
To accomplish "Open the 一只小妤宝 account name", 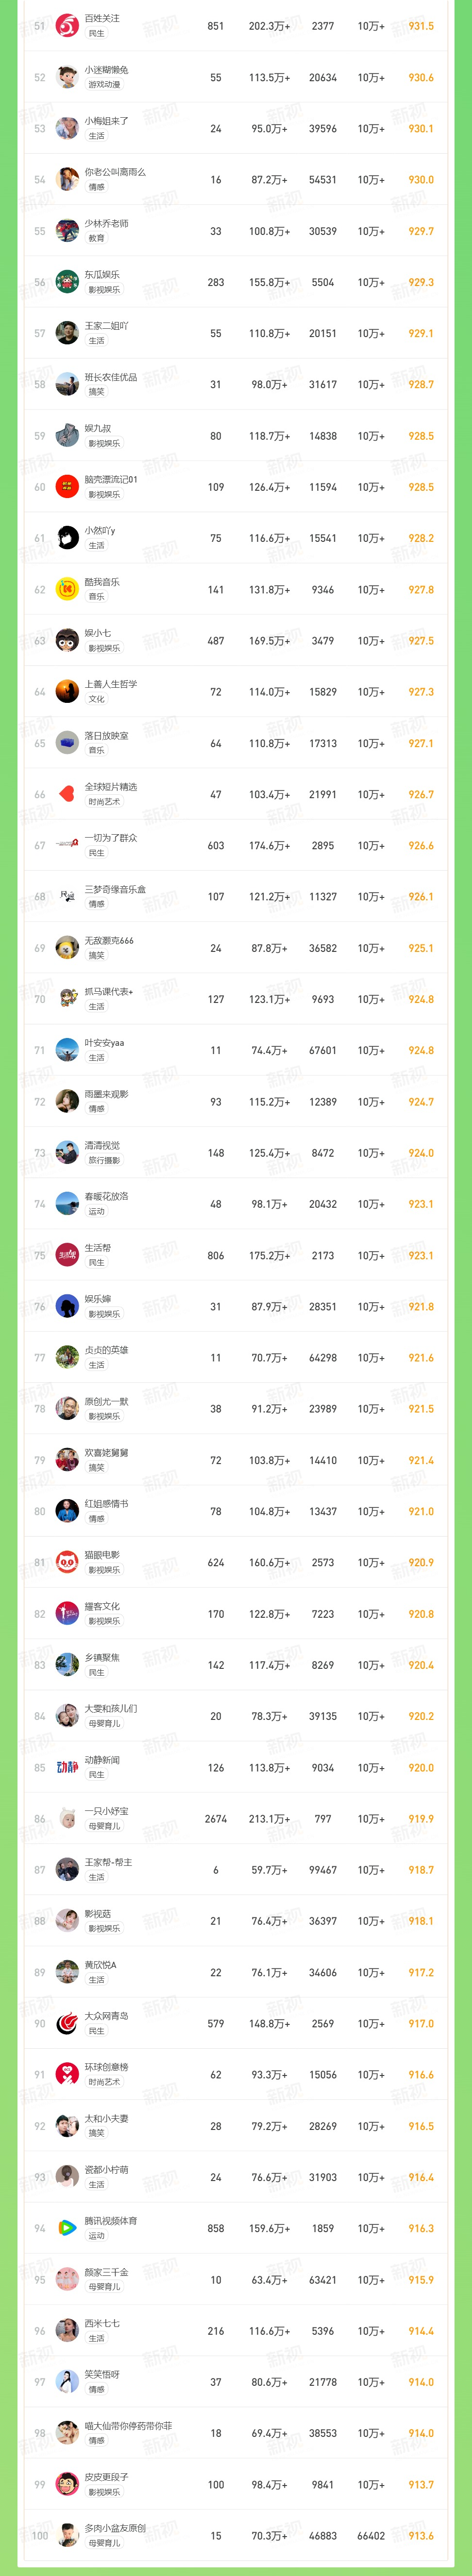I will point(106,1811).
